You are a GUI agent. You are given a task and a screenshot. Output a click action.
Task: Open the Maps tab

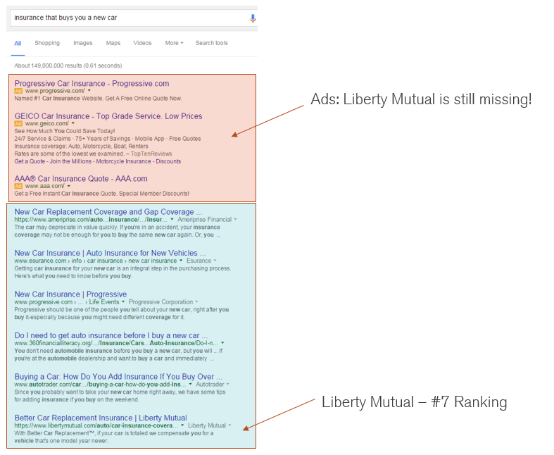pos(113,43)
